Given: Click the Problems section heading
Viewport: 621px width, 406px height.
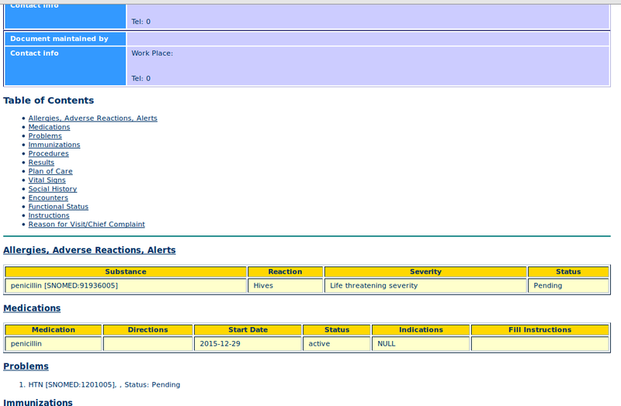Looking at the screenshot, I should coord(26,366).
